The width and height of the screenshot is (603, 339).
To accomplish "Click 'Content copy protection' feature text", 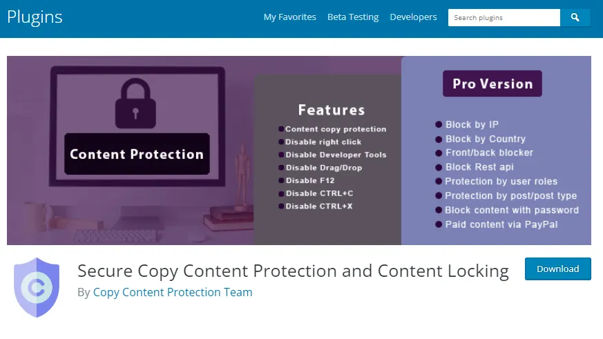I will click(336, 129).
